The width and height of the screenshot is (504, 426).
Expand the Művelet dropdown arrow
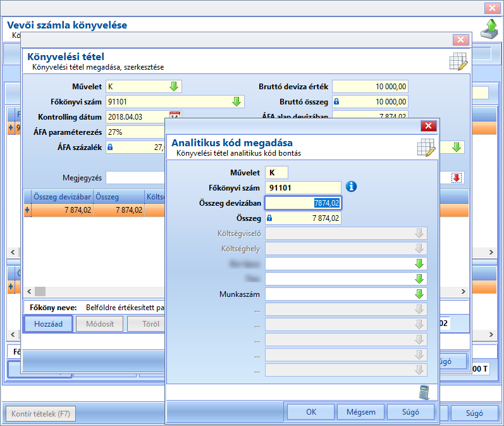[174, 86]
